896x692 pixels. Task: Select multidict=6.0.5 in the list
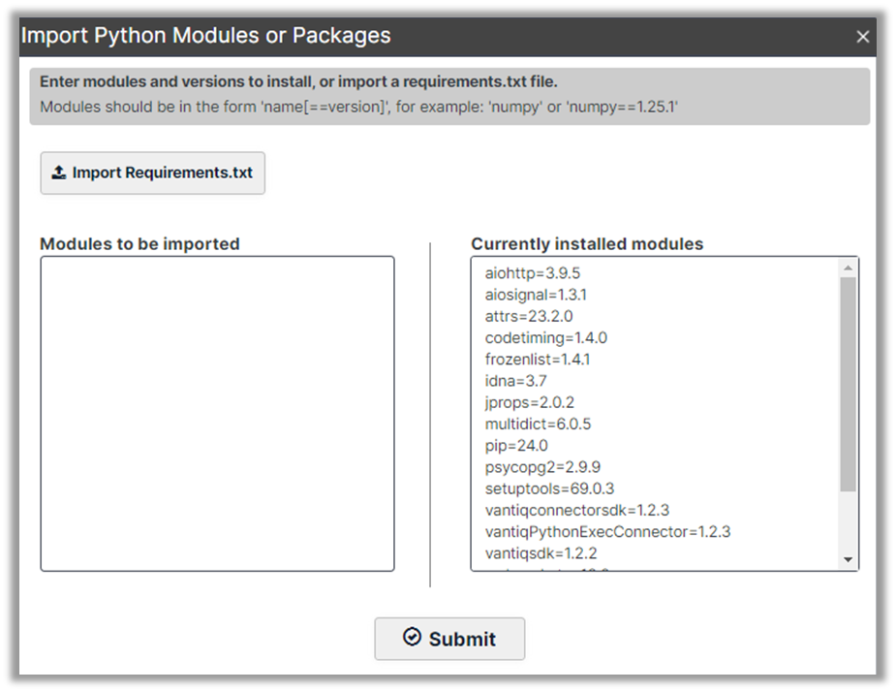(x=538, y=425)
